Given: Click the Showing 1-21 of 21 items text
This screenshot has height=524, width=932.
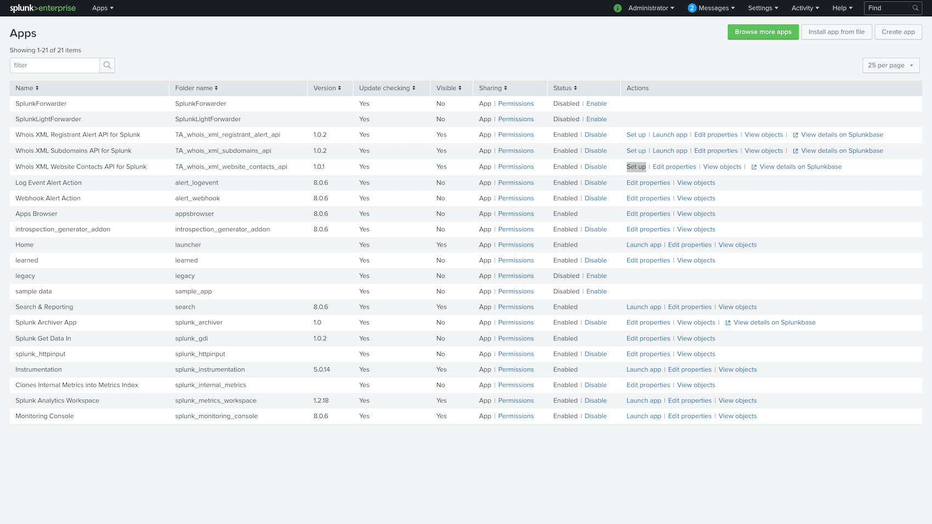Looking at the screenshot, I should coord(46,50).
